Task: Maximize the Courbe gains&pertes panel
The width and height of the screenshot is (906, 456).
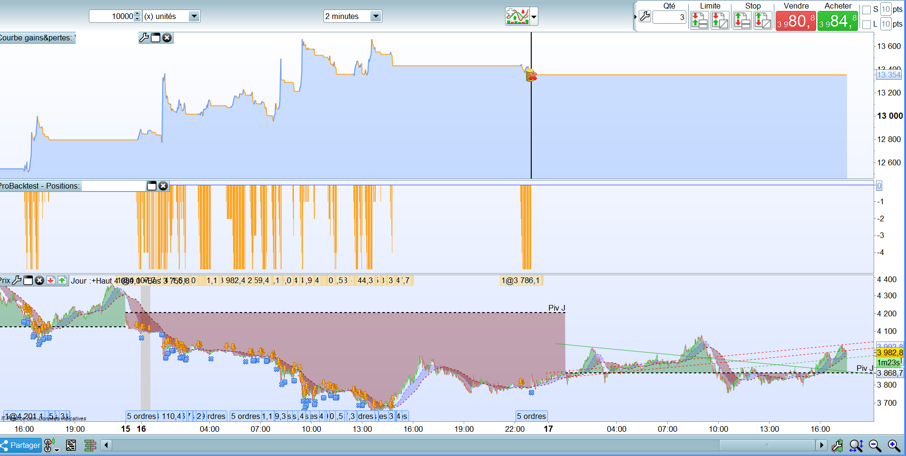Action: (x=156, y=38)
